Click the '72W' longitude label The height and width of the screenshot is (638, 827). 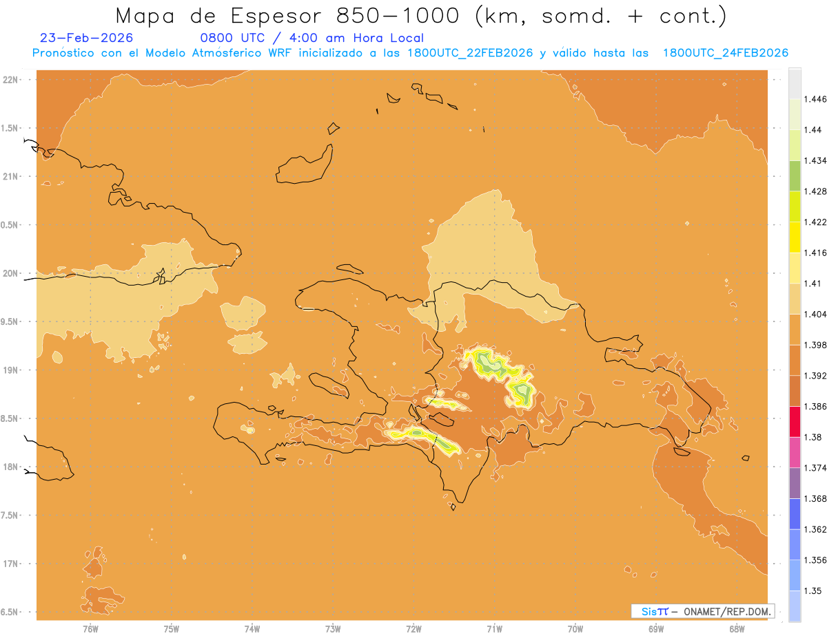[413, 628]
